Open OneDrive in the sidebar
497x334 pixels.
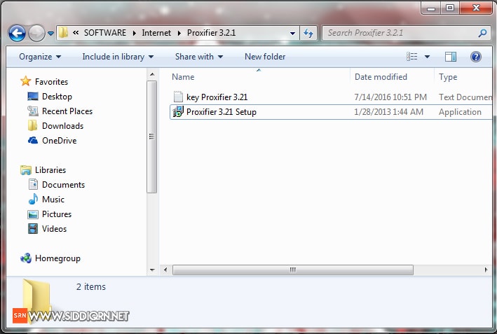(60, 141)
